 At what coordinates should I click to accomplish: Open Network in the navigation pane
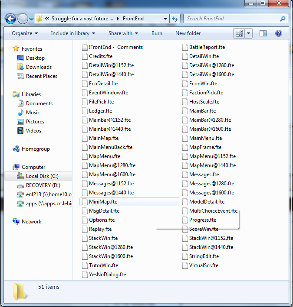(x=31, y=222)
